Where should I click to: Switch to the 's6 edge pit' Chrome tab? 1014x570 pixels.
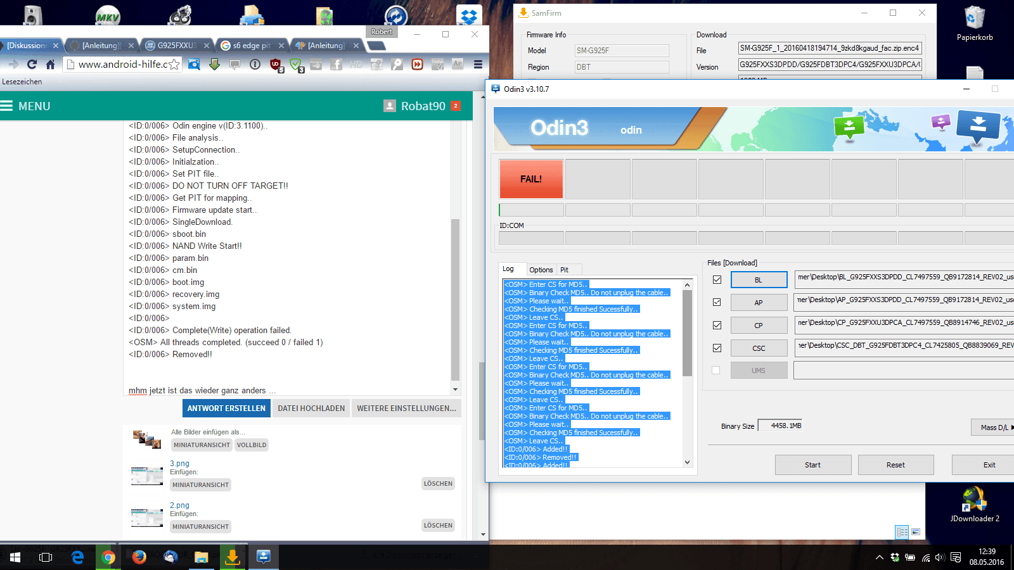pos(252,46)
